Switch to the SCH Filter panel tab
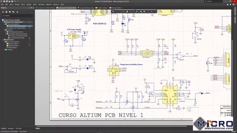This screenshot has height=133, width=237. point(19,129)
